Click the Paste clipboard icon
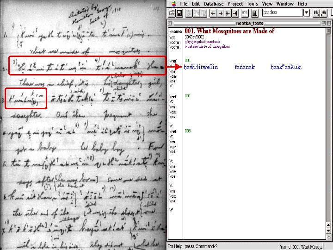This screenshot has width=333, height=250. pyautogui.click(x=204, y=13)
